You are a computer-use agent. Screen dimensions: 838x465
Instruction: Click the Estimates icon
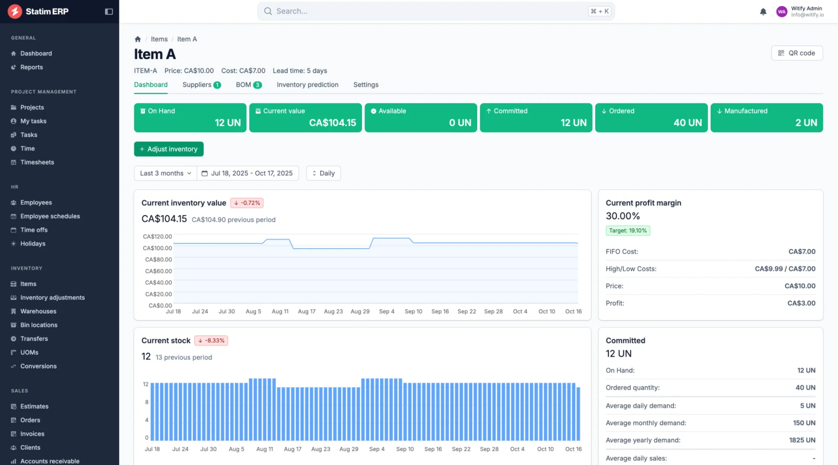click(14, 407)
